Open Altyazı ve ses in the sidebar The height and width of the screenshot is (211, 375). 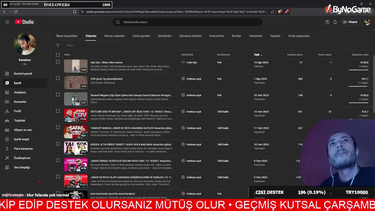coord(25,130)
